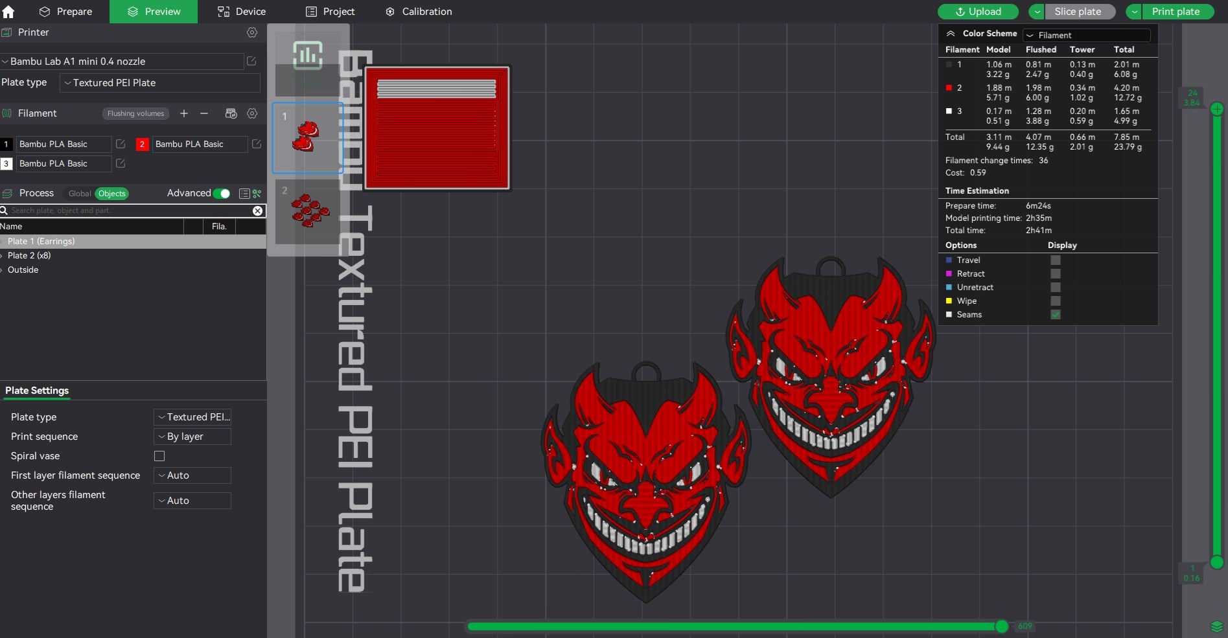Click the layers icon at bottom right
Image resolution: width=1228 pixels, height=638 pixels.
click(1217, 626)
